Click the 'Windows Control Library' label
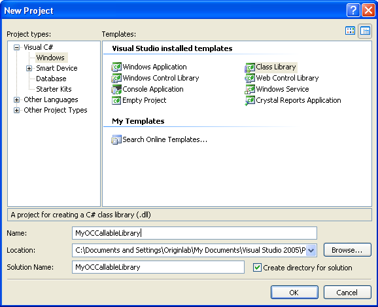This screenshot has height=307, width=378. tap(161, 78)
